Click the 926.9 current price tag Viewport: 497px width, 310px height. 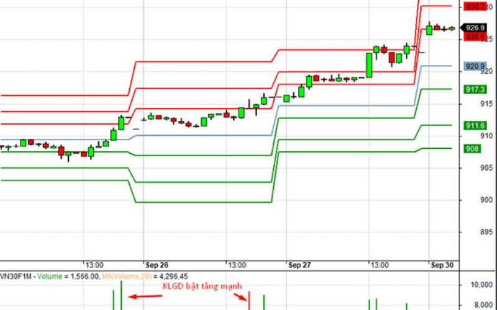[x=473, y=28]
